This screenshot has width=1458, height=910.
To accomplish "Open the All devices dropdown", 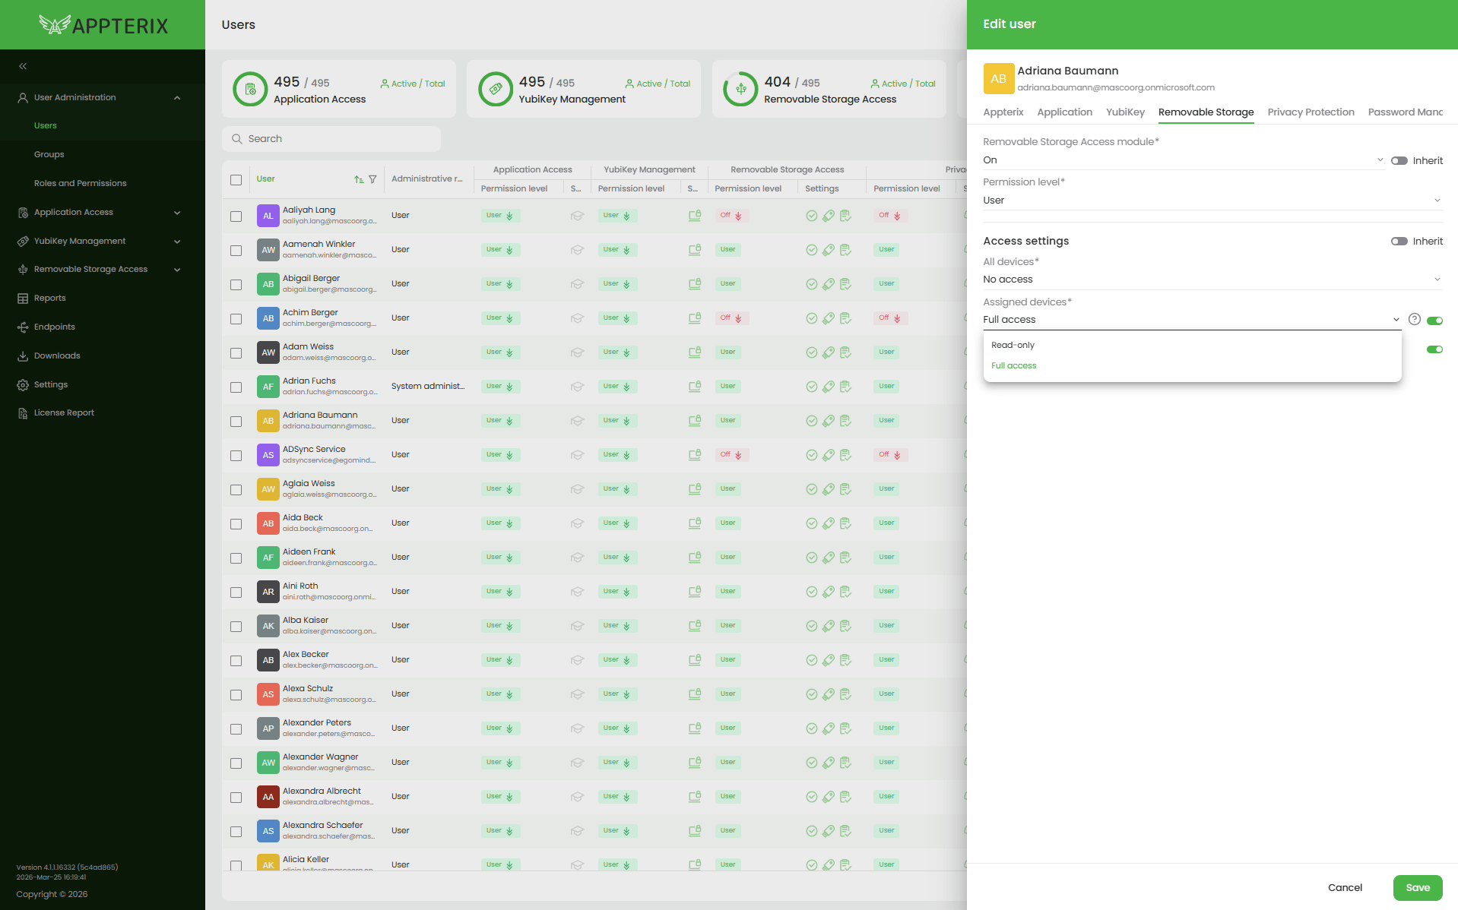I will point(1211,280).
